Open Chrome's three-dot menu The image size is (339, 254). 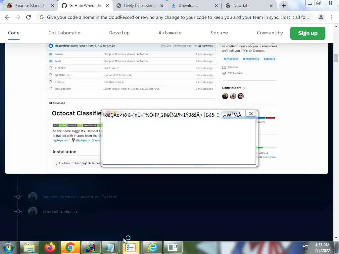coord(332,17)
